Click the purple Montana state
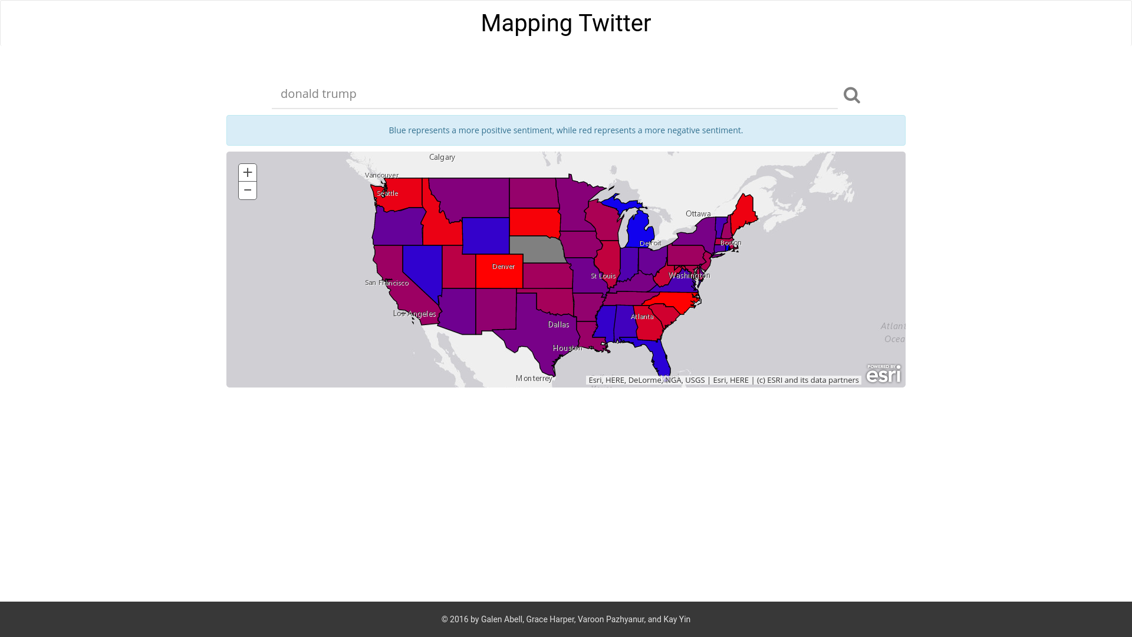This screenshot has height=637, width=1132. coord(472,196)
